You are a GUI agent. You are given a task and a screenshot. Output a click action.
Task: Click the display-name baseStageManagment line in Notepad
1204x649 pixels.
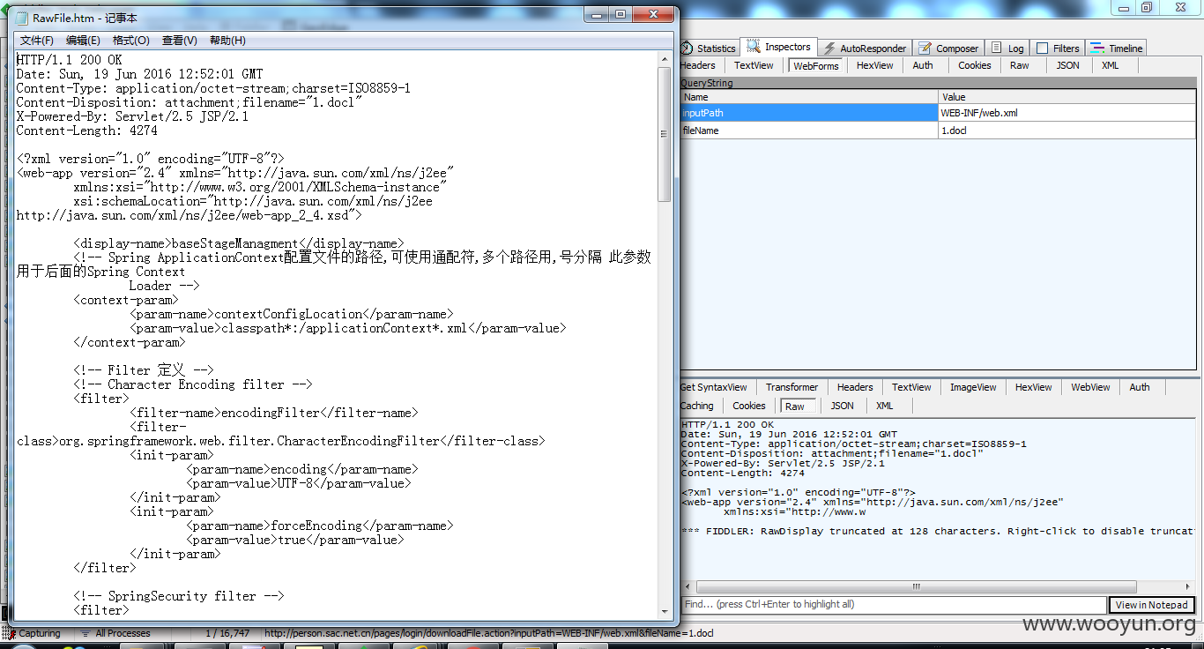pos(239,243)
